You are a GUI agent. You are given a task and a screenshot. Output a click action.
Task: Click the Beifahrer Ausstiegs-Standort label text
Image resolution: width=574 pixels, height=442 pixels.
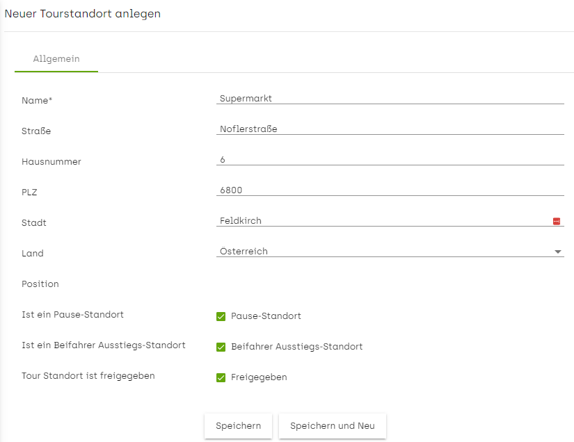[x=297, y=347]
